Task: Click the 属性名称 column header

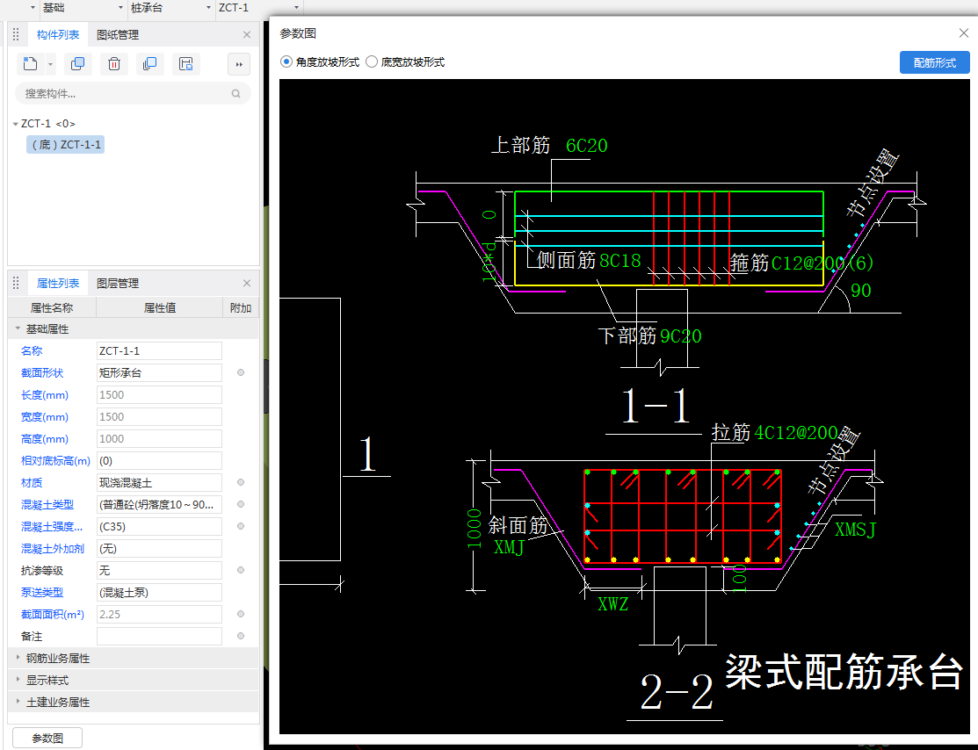Action: (52, 307)
